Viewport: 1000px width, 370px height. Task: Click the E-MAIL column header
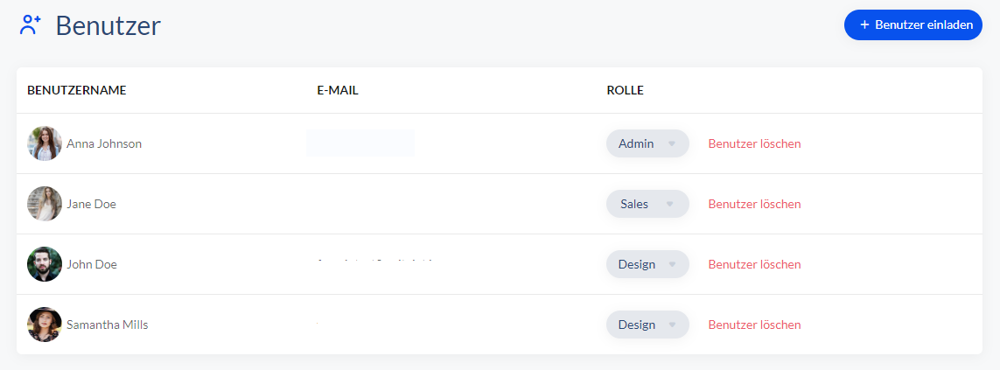point(338,91)
